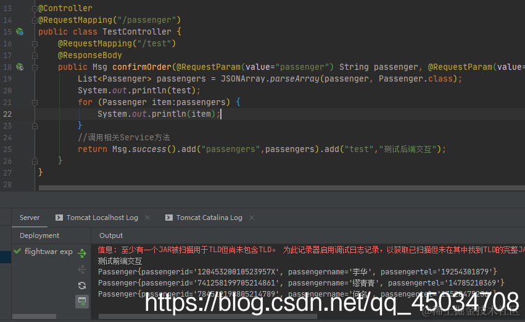Click the green deploy arrow icon beside flight:war exp

[82, 253]
